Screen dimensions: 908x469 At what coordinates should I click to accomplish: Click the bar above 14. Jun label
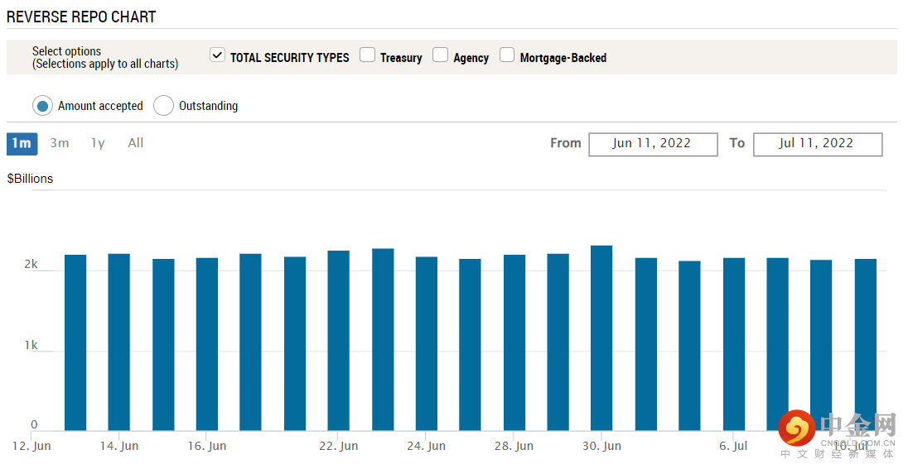coord(119,342)
